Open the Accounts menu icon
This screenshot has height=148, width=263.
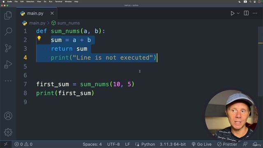tap(8, 116)
